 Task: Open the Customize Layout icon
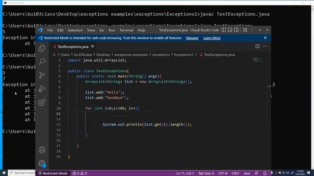point(245,30)
